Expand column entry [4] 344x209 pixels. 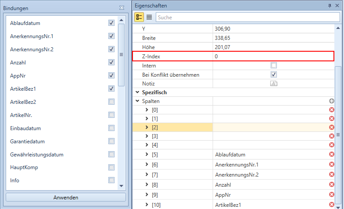[147, 145]
